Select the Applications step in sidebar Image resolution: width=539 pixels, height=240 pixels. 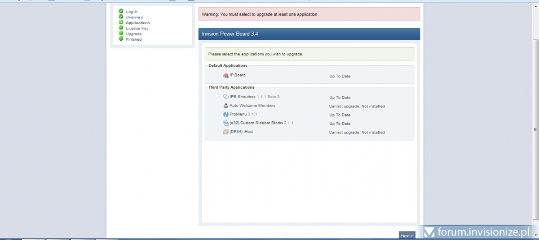coord(138,23)
